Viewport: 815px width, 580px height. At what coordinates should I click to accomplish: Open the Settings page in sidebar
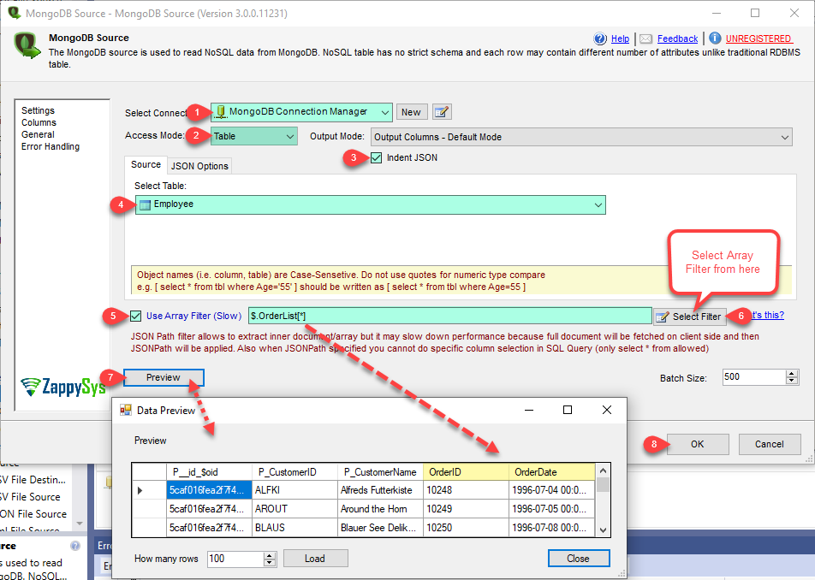(x=38, y=110)
